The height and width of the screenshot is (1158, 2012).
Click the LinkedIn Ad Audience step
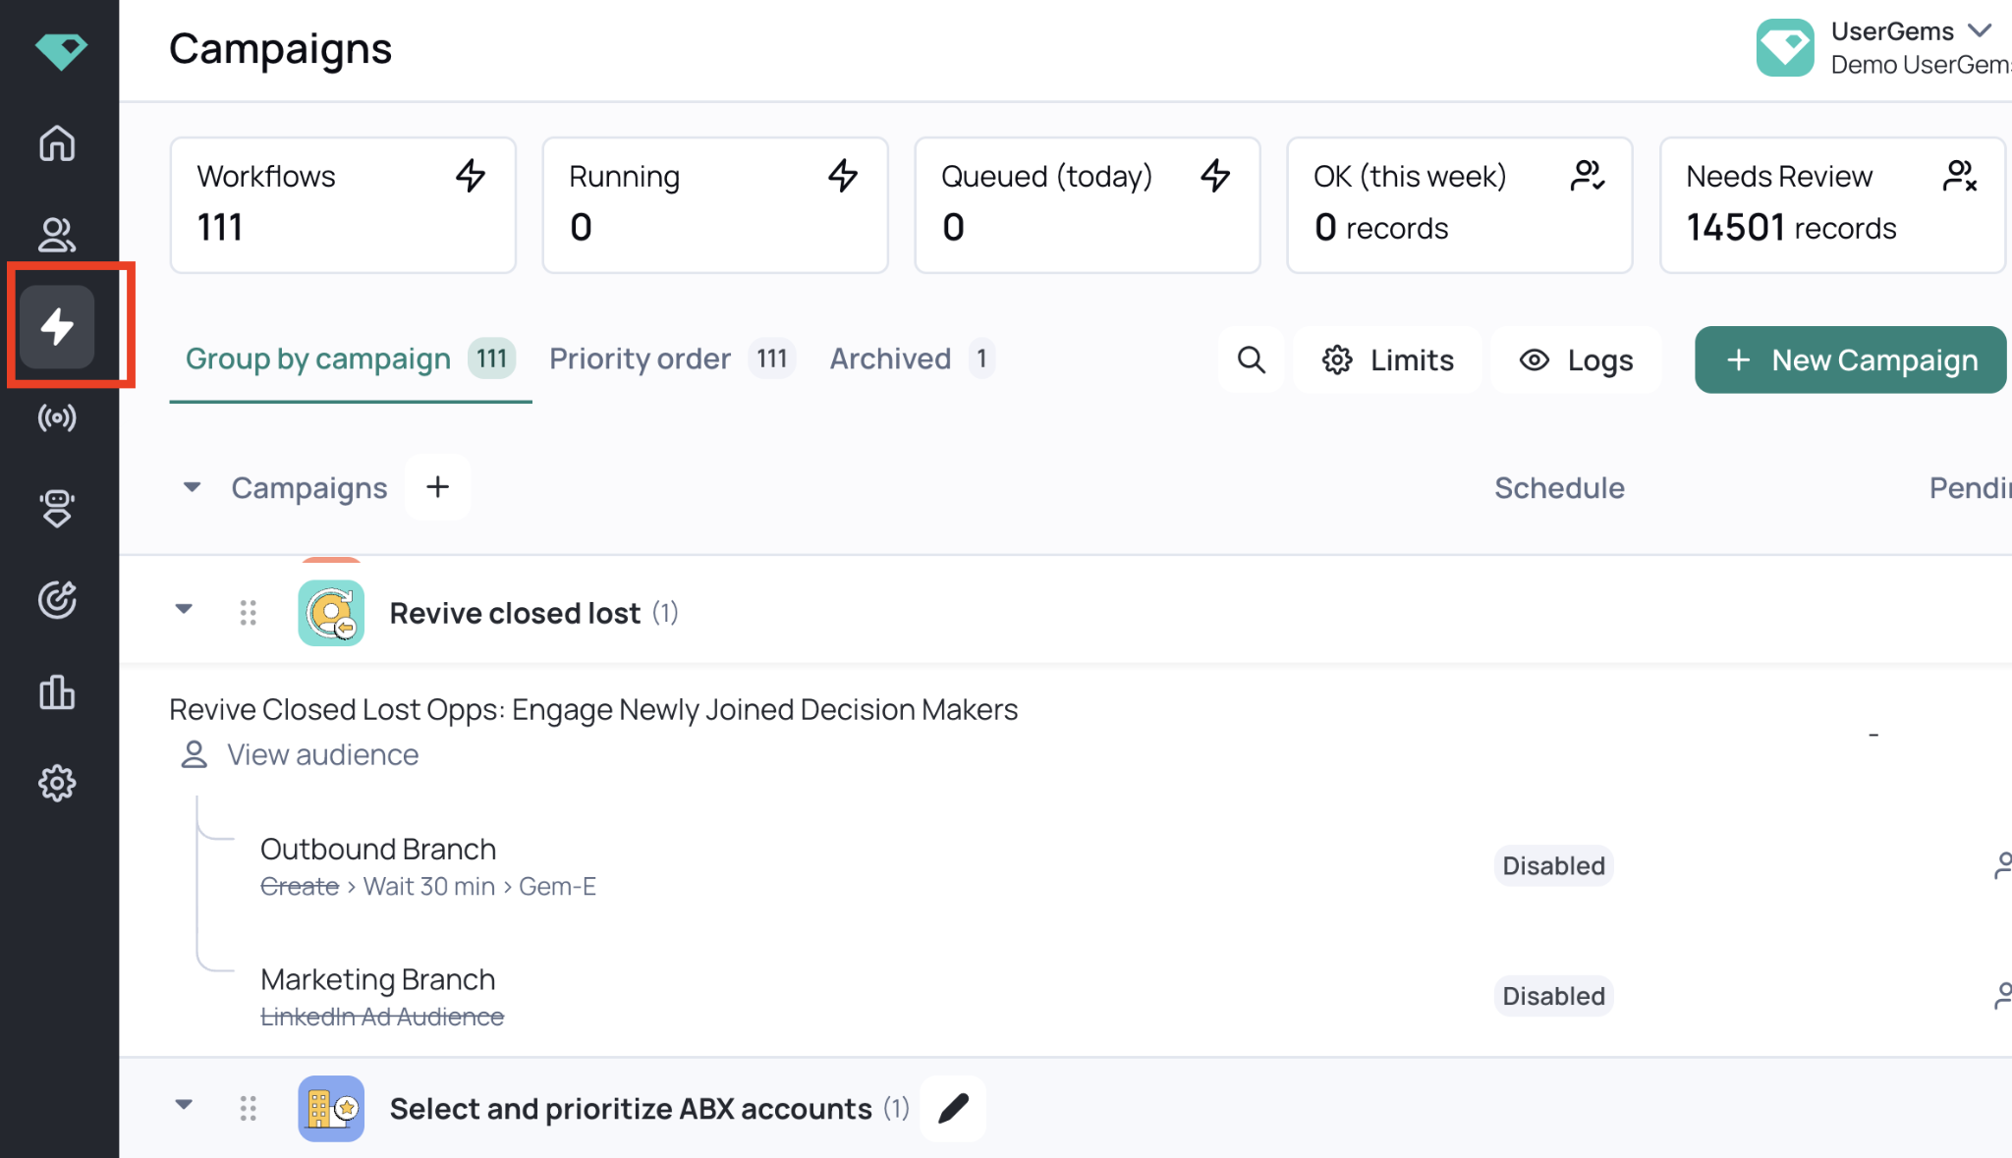click(382, 1017)
